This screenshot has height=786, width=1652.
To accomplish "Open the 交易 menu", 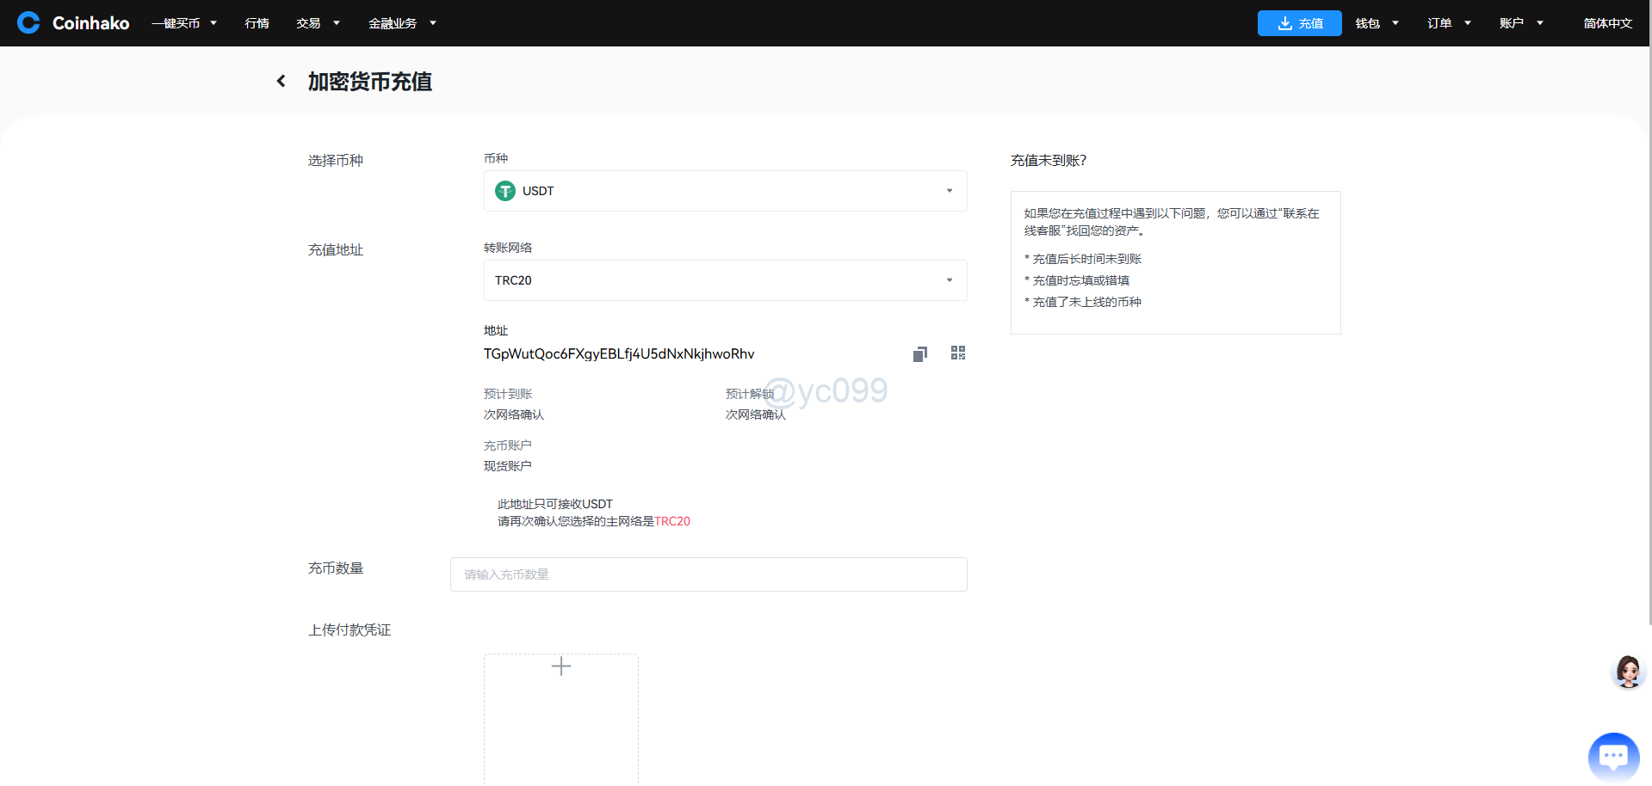I will [x=317, y=23].
